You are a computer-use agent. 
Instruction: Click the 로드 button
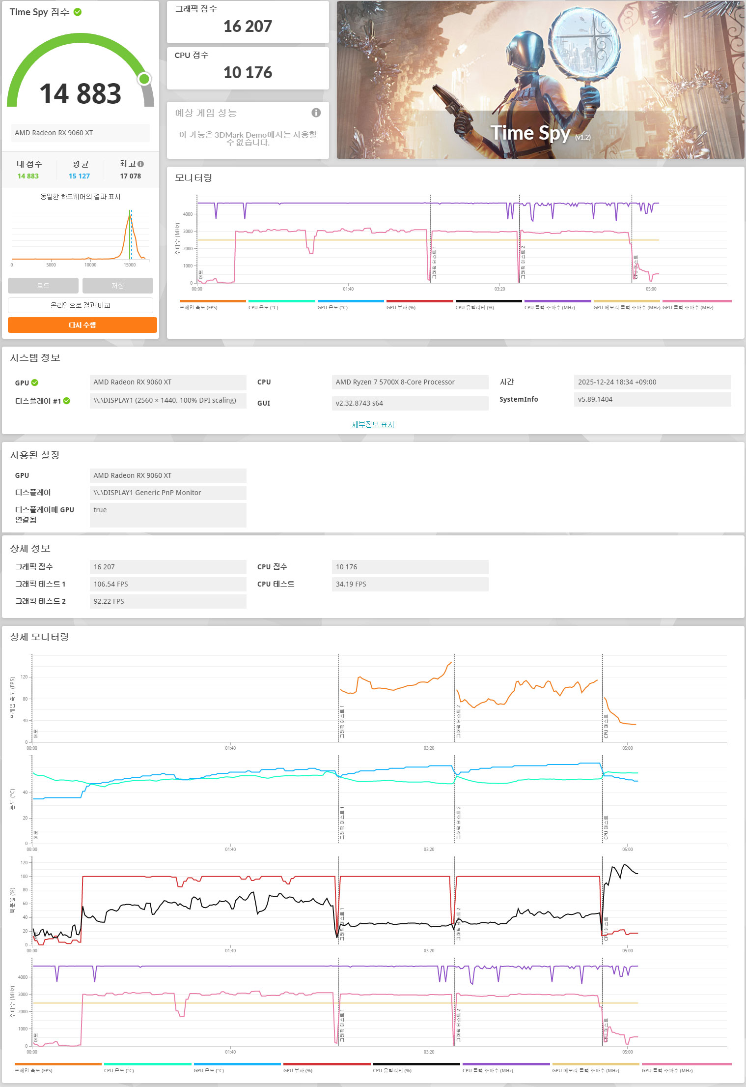coord(43,286)
